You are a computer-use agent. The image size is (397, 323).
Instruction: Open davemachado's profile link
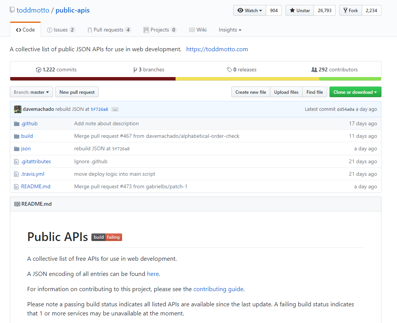38,109
